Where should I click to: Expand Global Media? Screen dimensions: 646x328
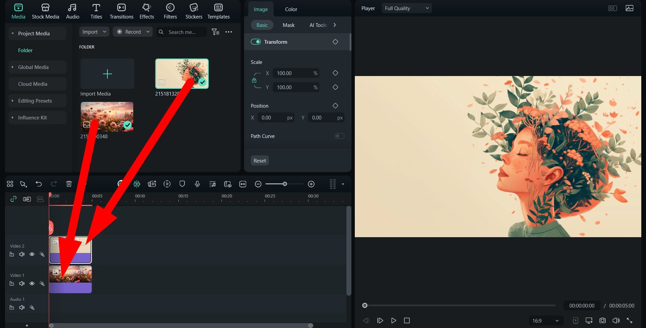13,67
